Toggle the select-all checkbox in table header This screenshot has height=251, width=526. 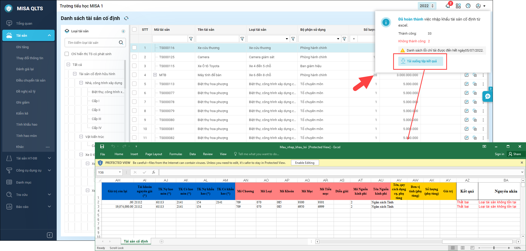click(x=134, y=29)
